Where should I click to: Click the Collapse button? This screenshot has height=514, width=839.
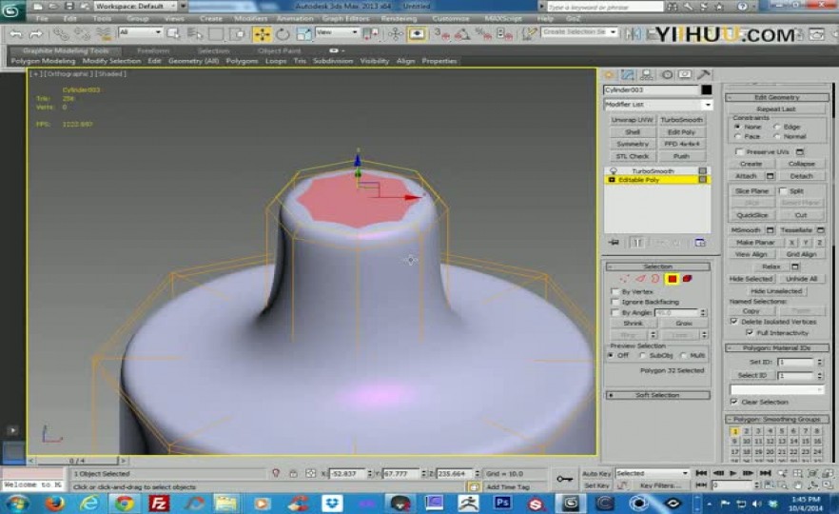(x=802, y=164)
